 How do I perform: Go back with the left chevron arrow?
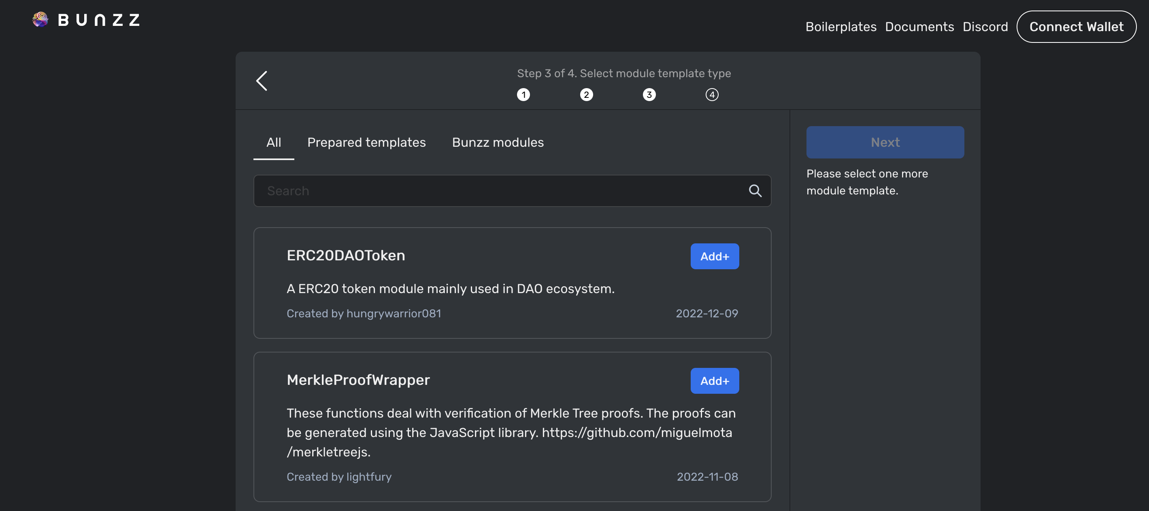(262, 80)
